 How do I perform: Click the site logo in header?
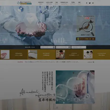[24, 3]
